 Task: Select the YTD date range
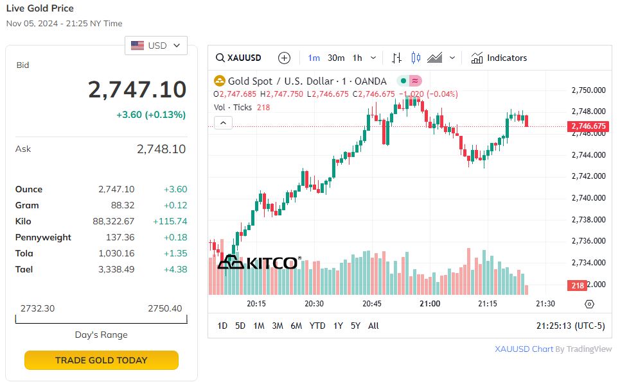317,326
